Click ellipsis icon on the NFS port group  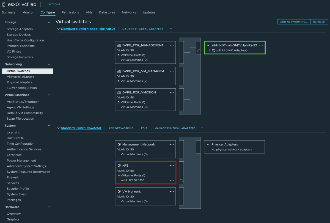click(x=172, y=165)
